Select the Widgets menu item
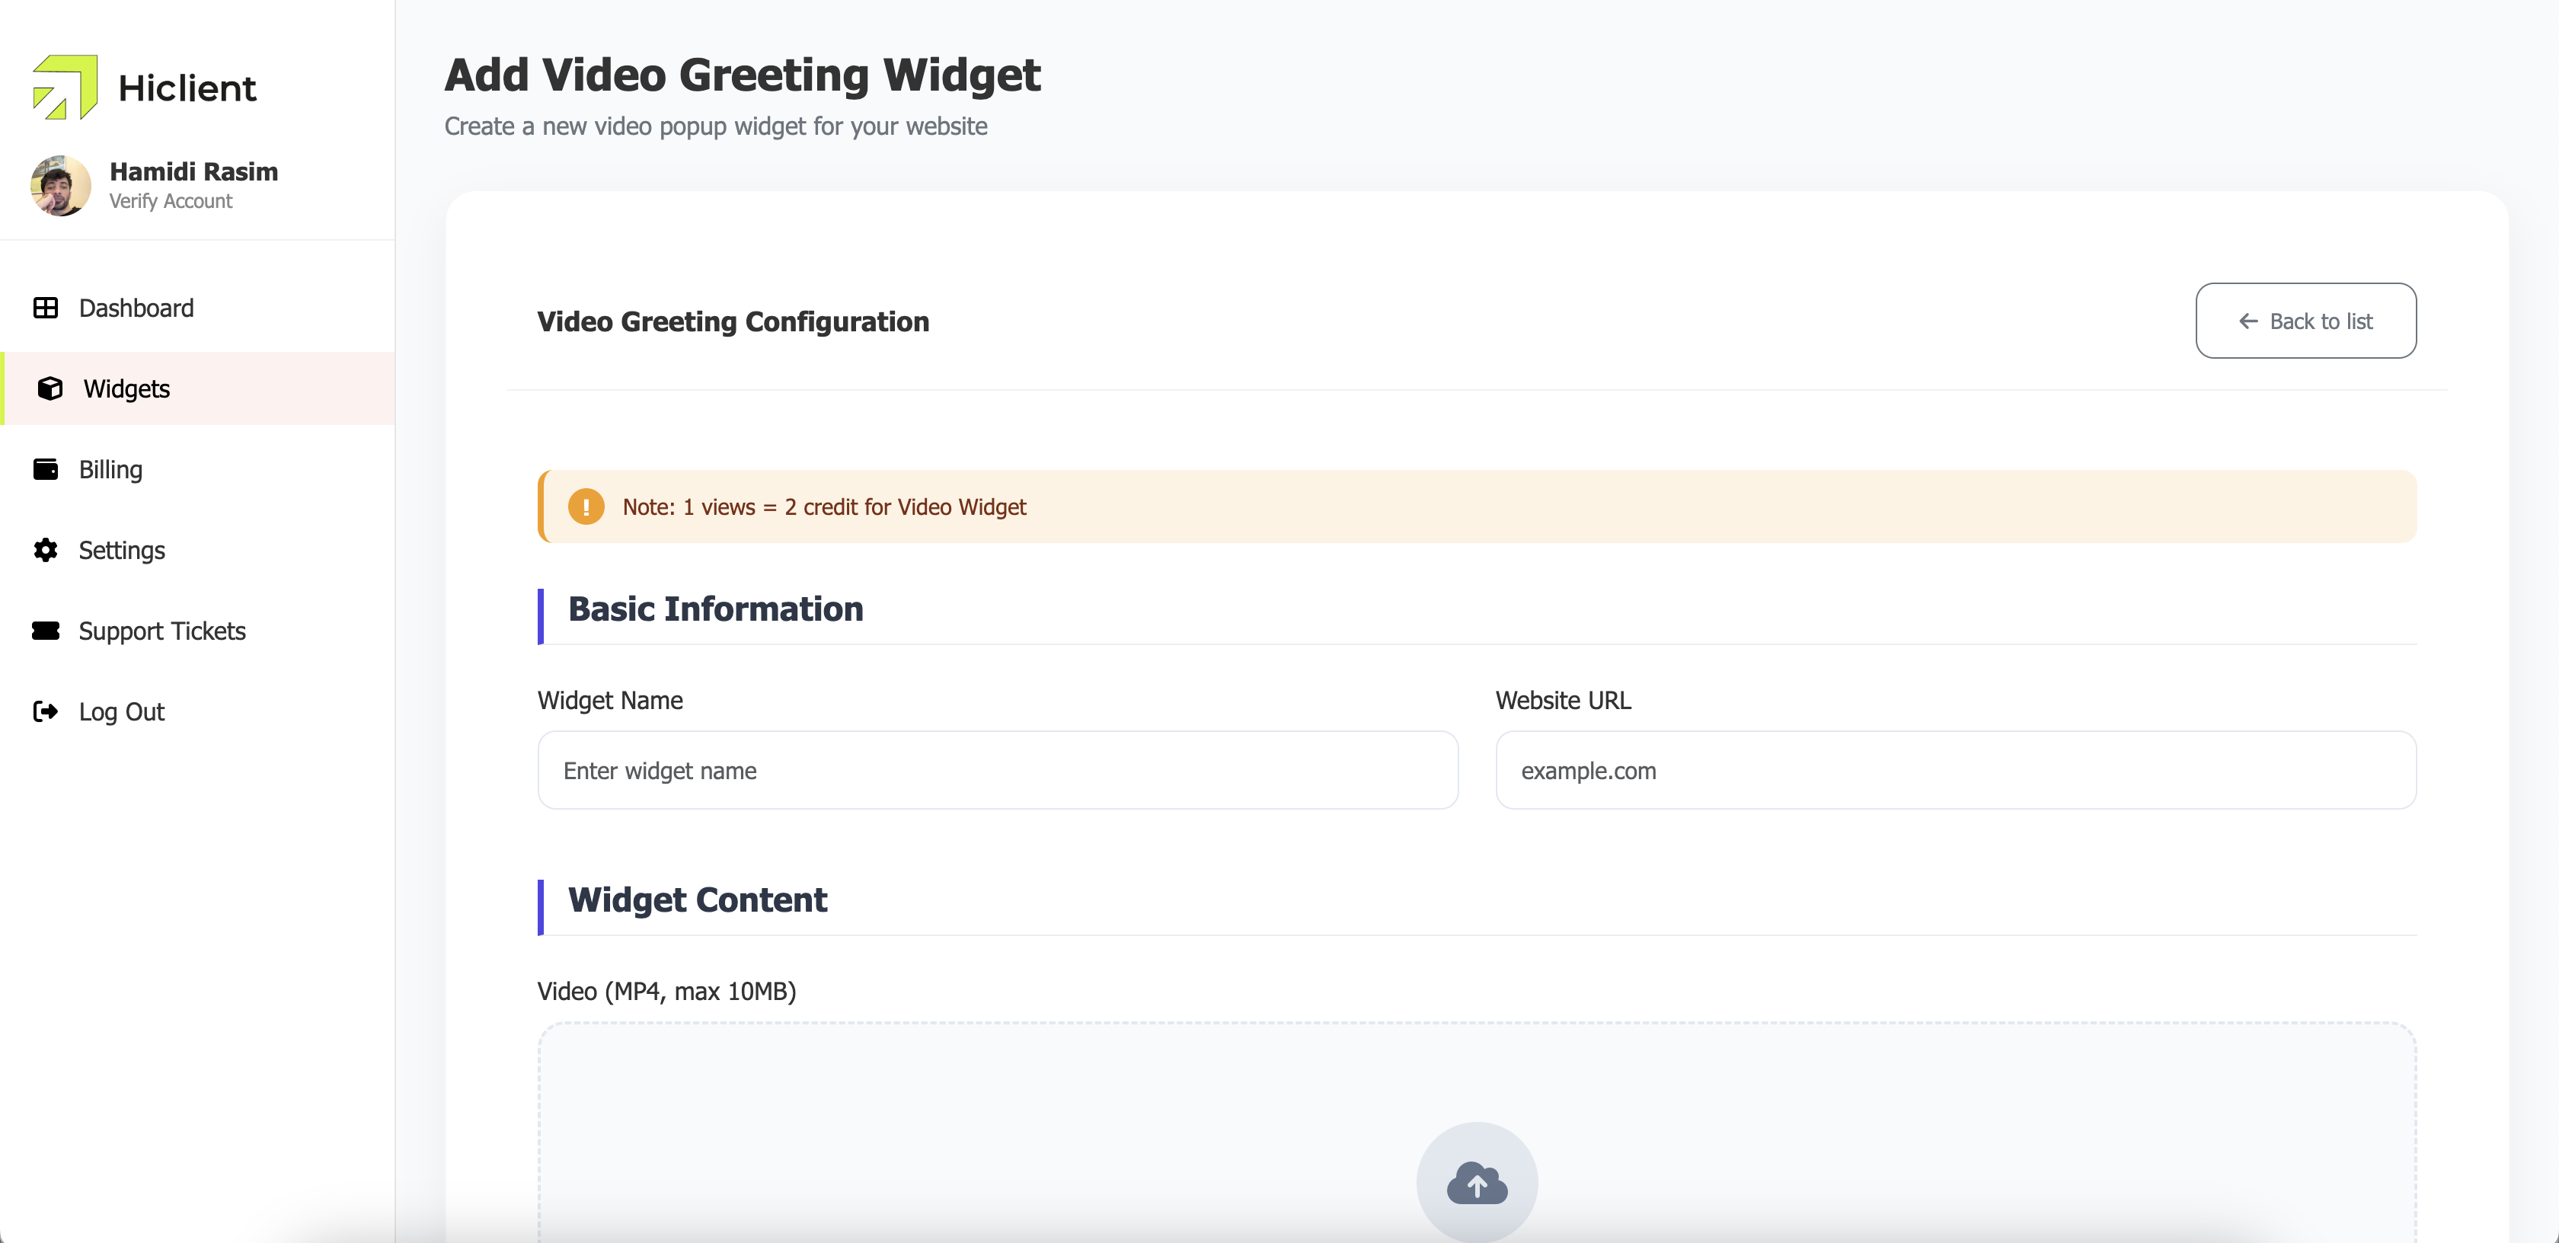Viewport: 2559px width, 1243px height. [198, 388]
